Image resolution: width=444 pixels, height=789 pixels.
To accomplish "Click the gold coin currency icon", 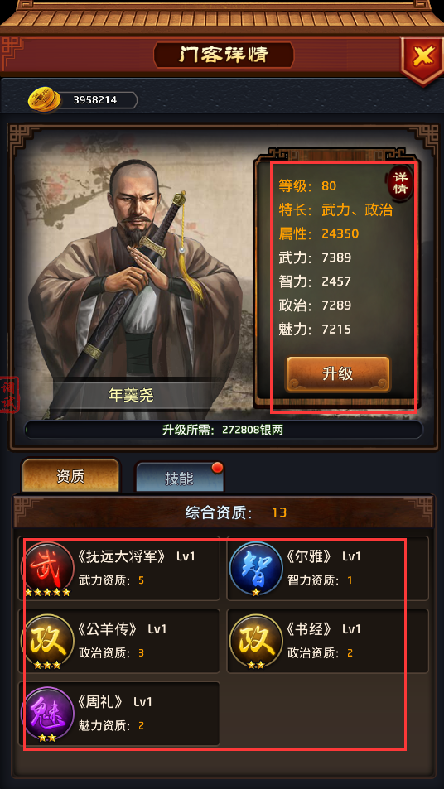I will click(43, 99).
